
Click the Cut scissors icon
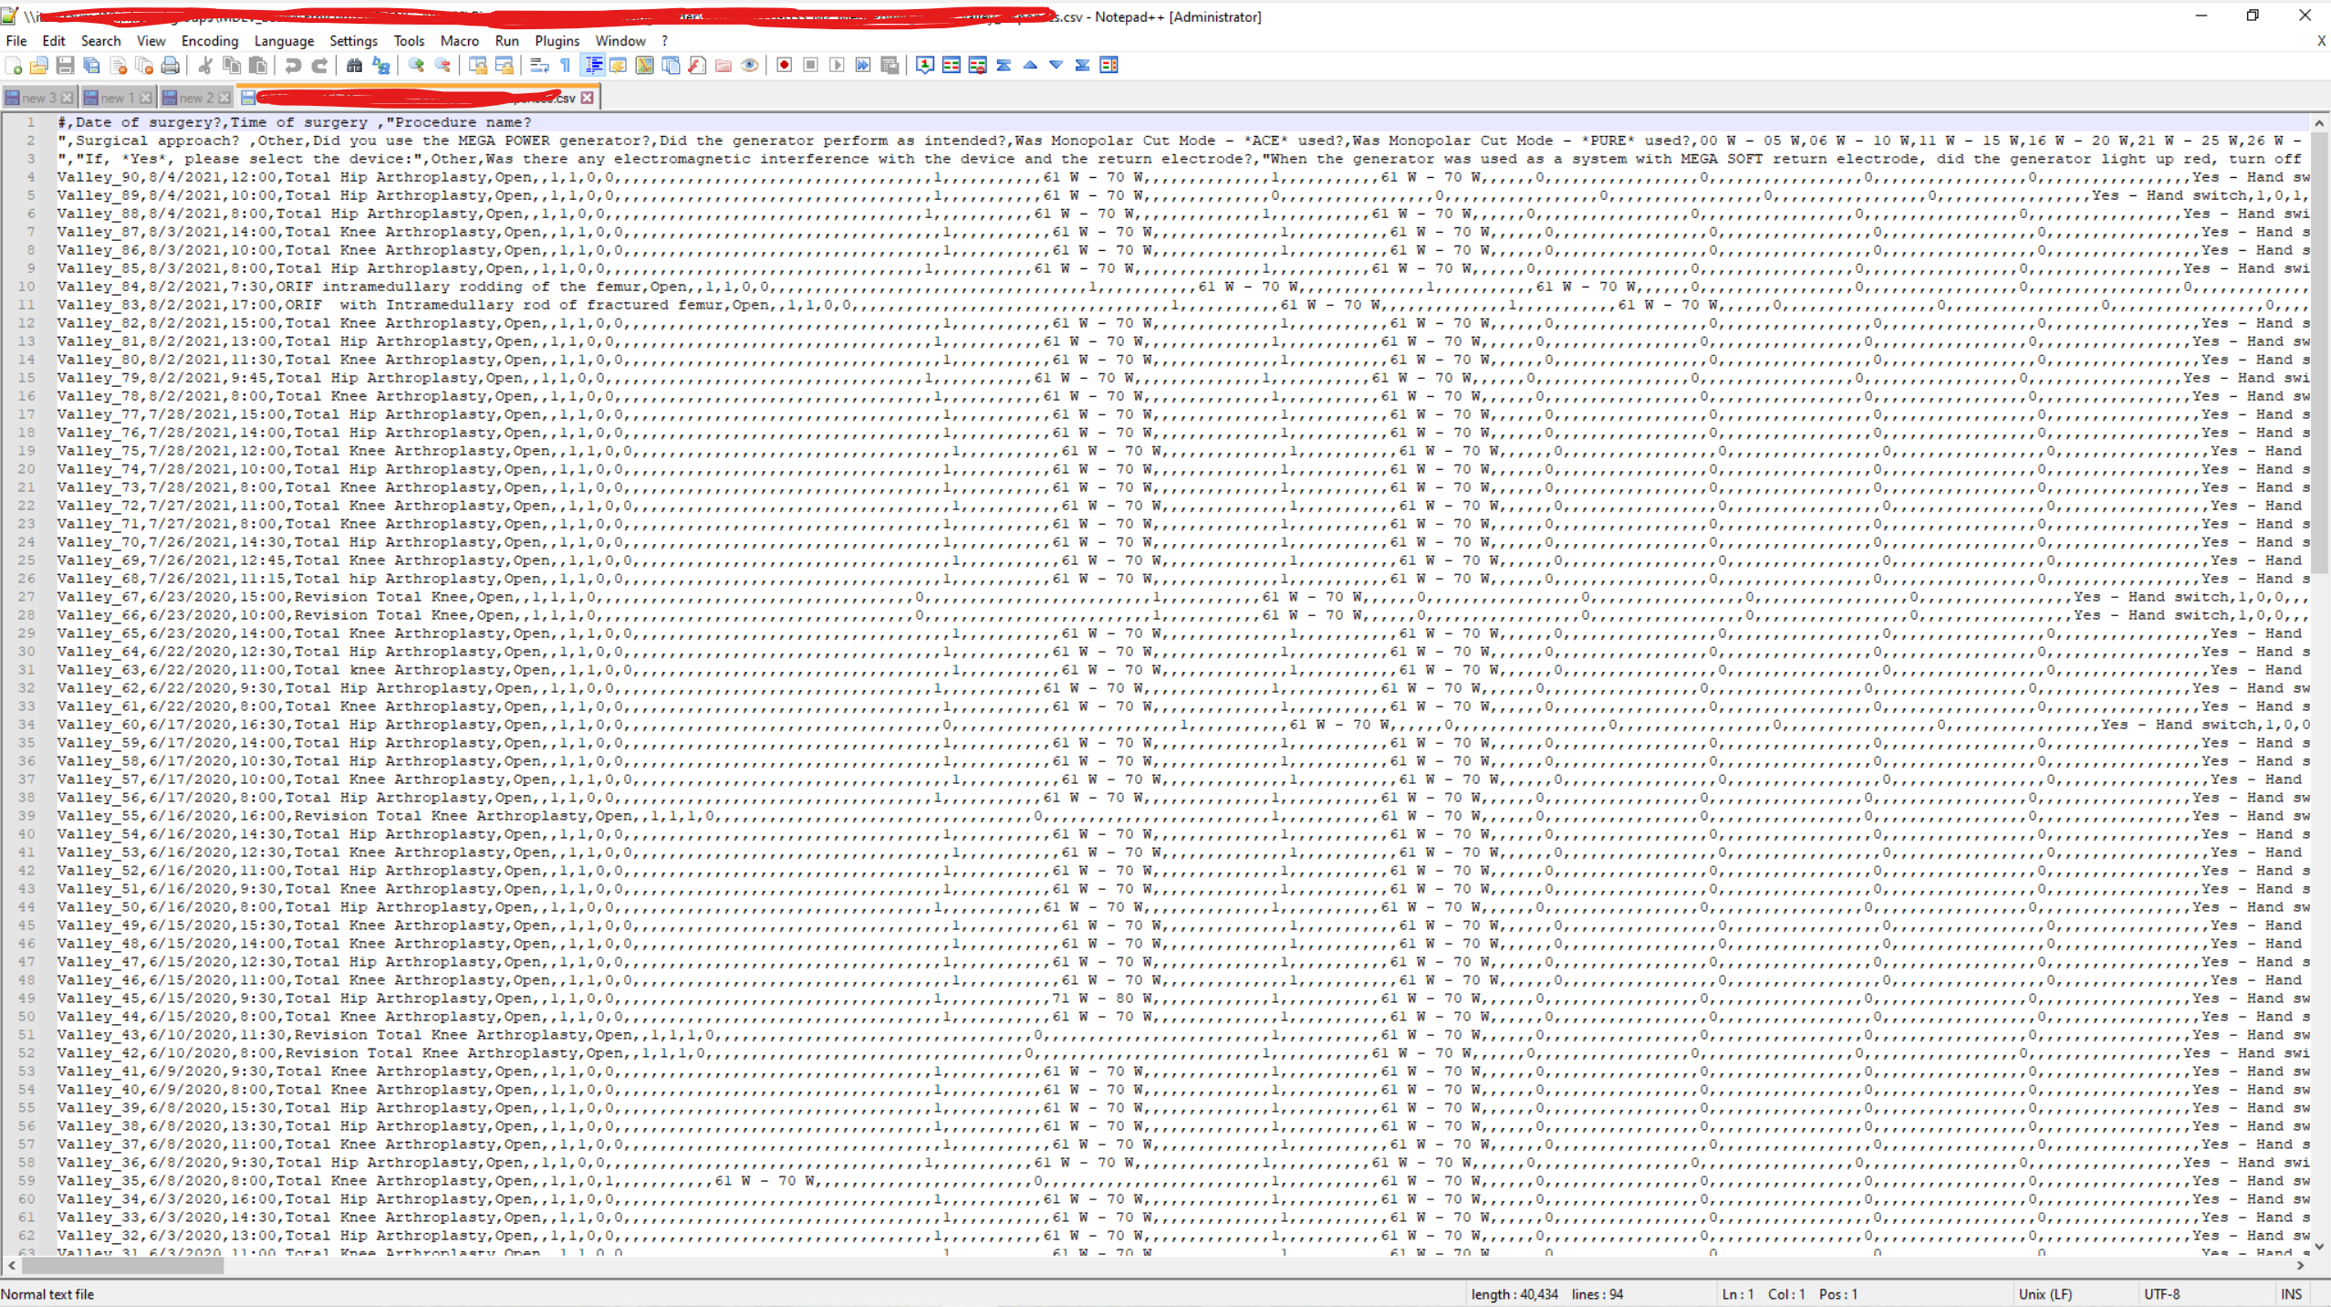[x=205, y=65]
